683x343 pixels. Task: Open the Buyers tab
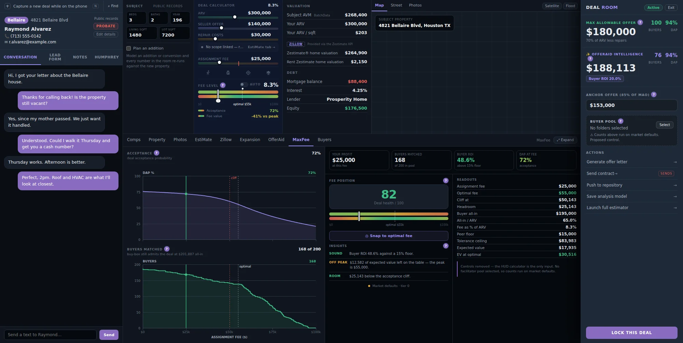(324, 140)
